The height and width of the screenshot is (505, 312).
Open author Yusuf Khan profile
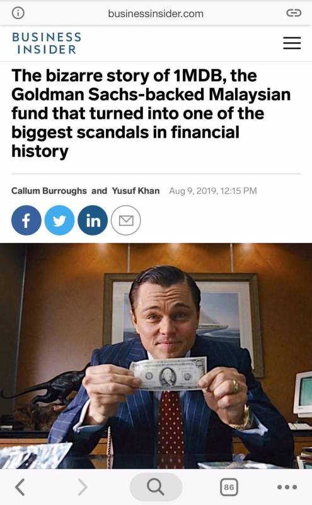pyautogui.click(x=136, y=191)
